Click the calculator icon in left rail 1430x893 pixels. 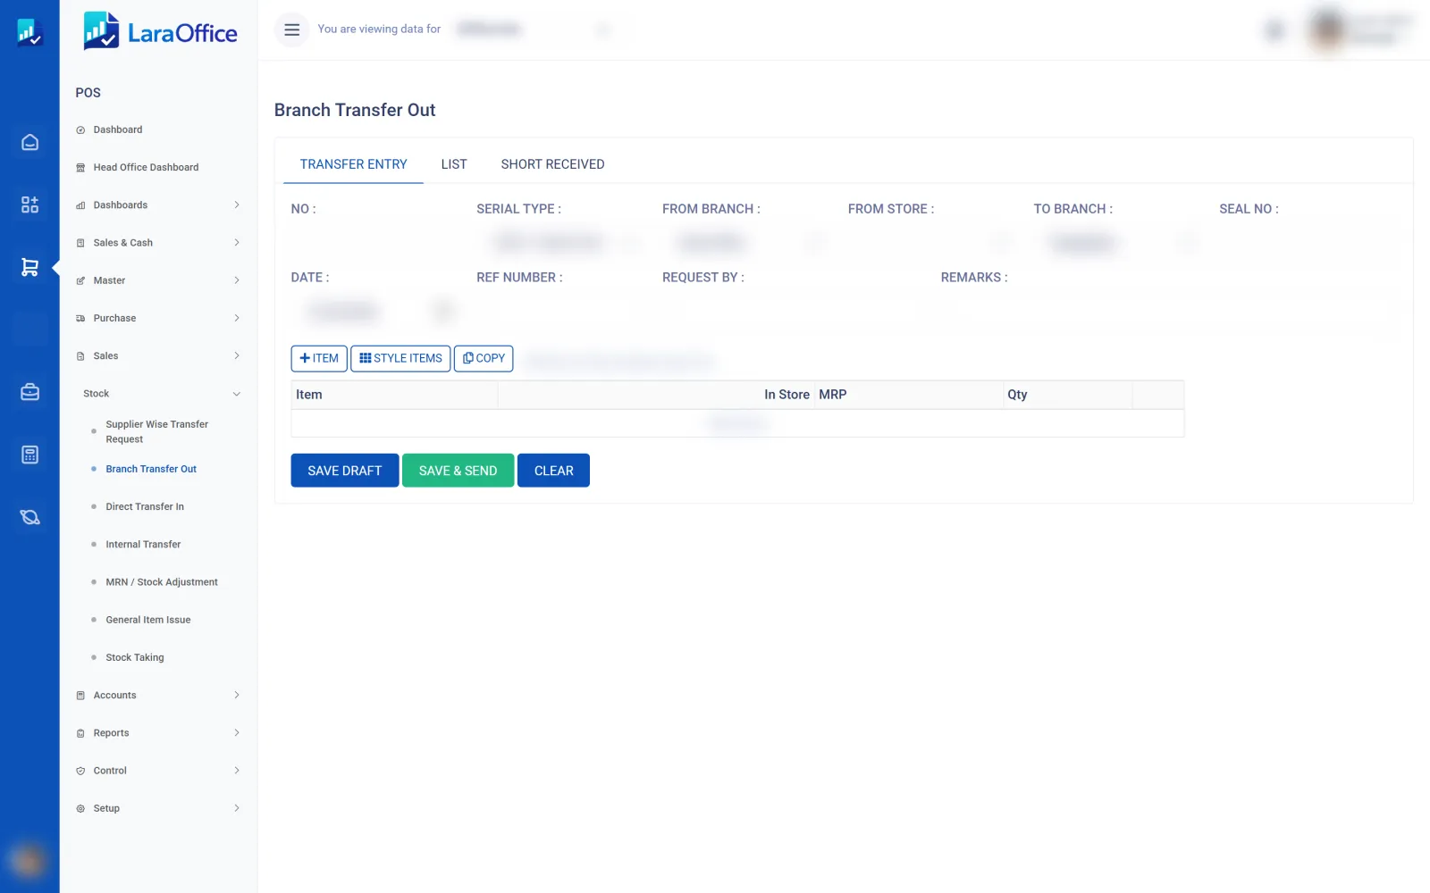(29, 455)
